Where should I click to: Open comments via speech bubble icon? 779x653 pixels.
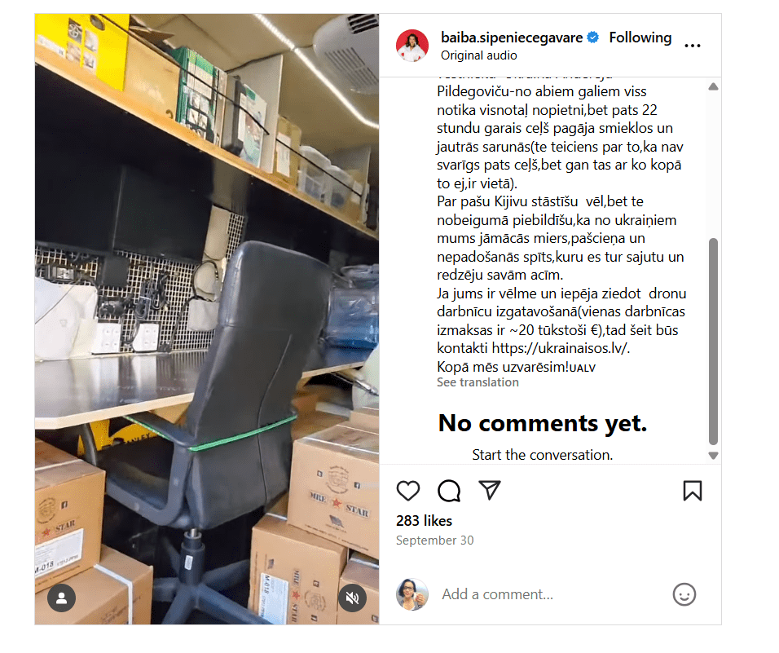click(x=449, y=491)
